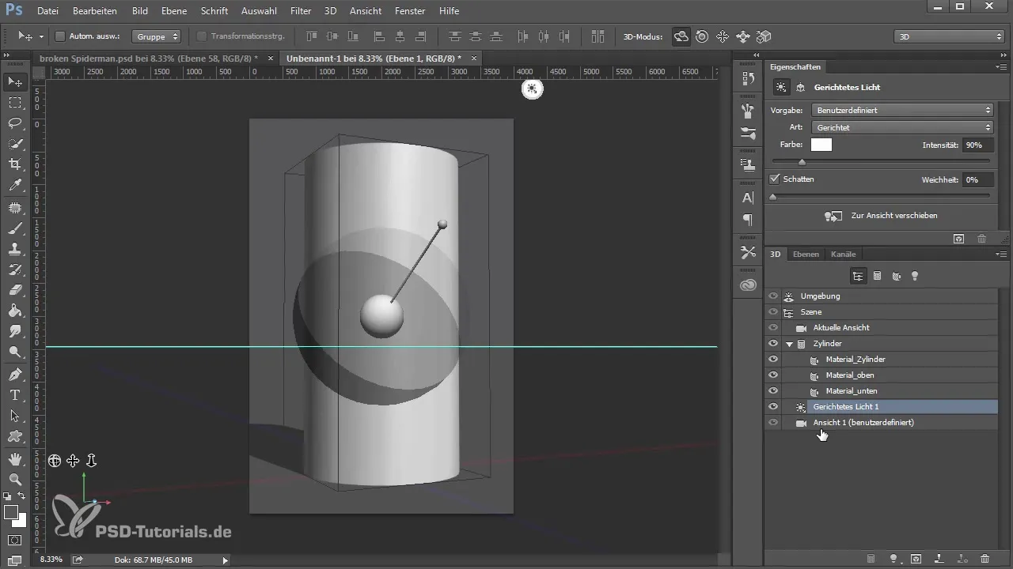Click the light widget above the canvas

coord(532,89)
